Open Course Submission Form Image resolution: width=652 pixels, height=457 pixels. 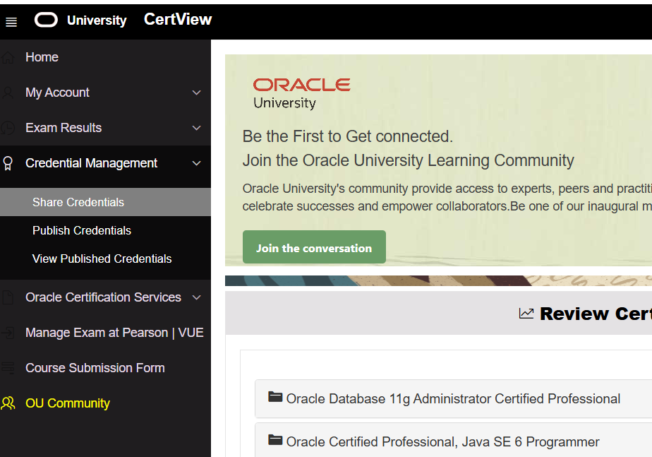pos(105,368)
